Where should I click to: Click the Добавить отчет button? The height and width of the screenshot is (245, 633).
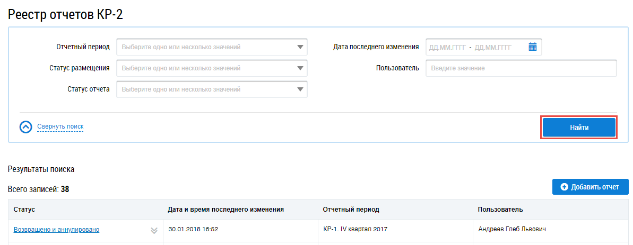click(x=590, y=187)
